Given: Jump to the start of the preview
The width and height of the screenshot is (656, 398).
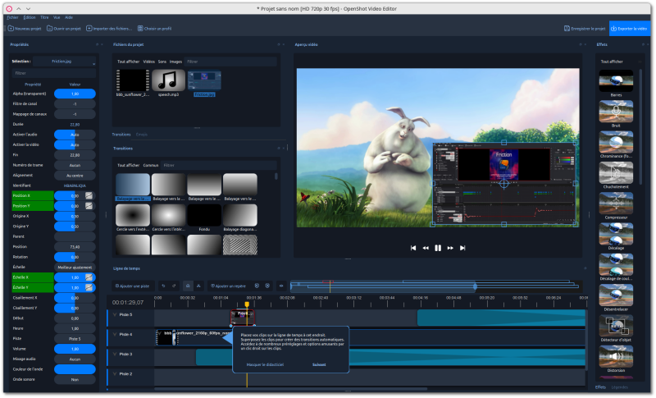Looking at the screenshot, I should tap(413, 248).
